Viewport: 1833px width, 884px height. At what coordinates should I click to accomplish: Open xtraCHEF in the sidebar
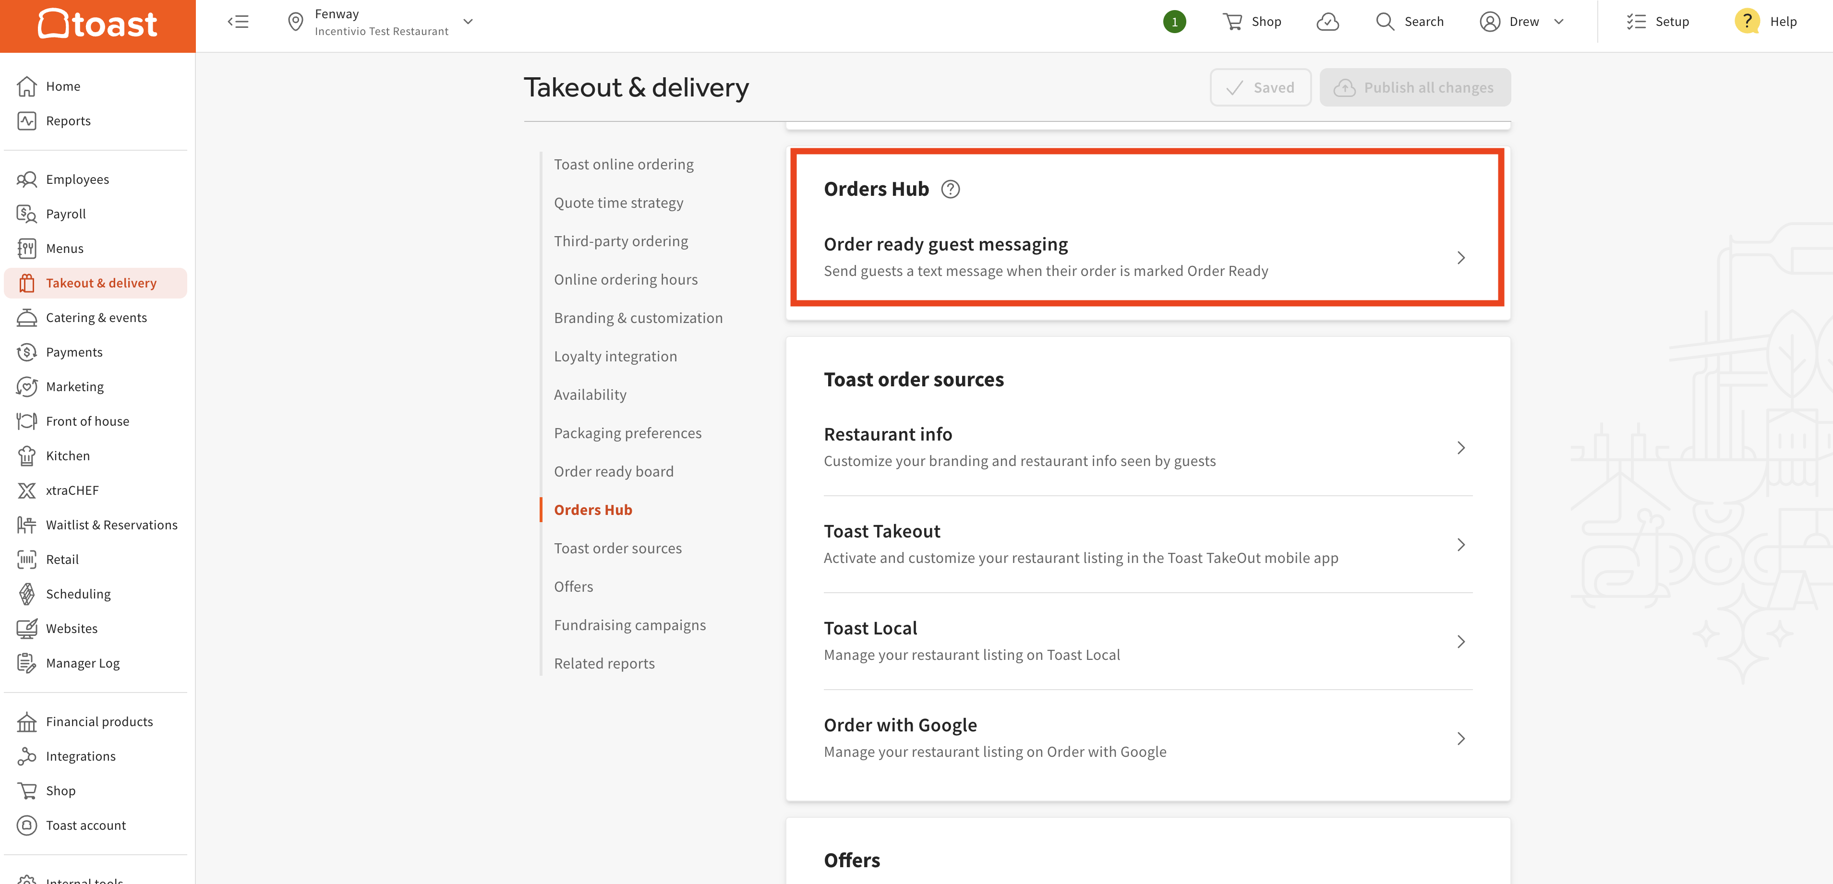[x=96, y=491]
